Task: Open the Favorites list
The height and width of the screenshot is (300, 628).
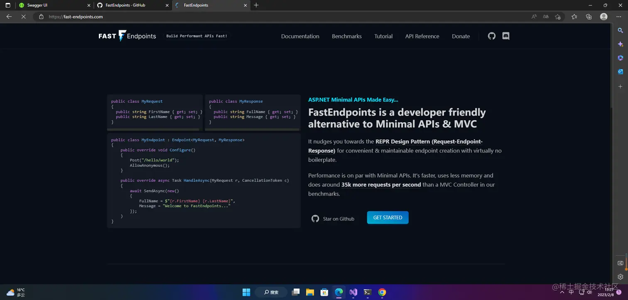Action: point(574,17)
